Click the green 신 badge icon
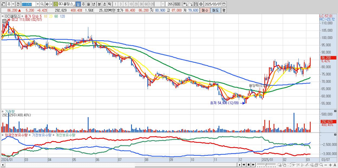338x168 pixels. 55,4
